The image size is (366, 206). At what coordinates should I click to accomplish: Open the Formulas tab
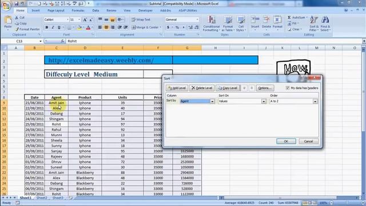pos(78,10)
